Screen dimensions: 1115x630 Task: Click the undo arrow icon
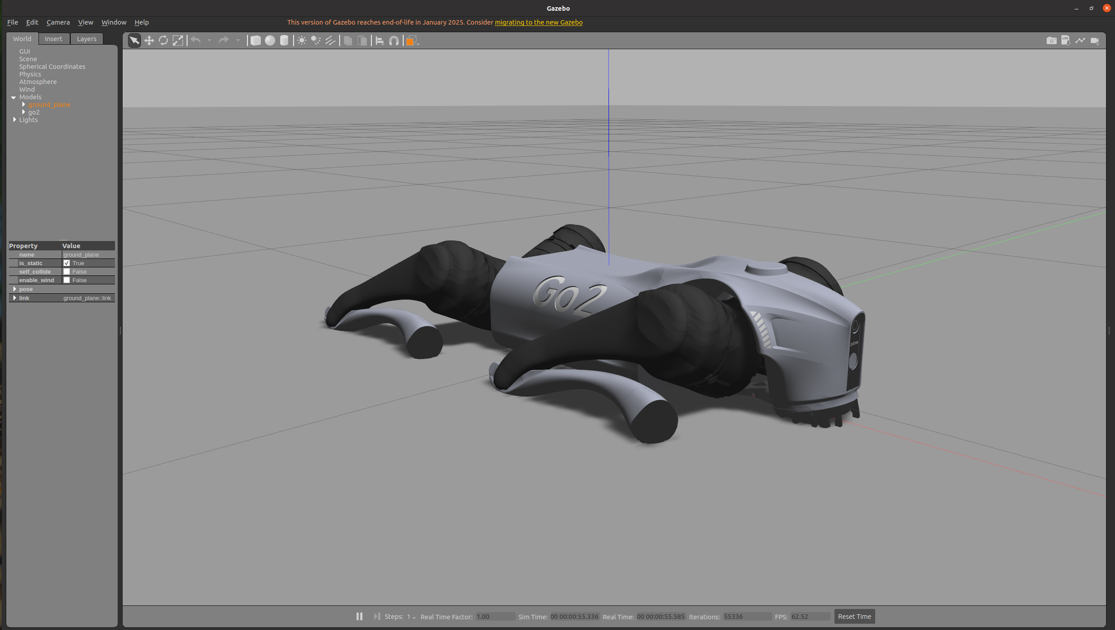[x=196, y=41]
